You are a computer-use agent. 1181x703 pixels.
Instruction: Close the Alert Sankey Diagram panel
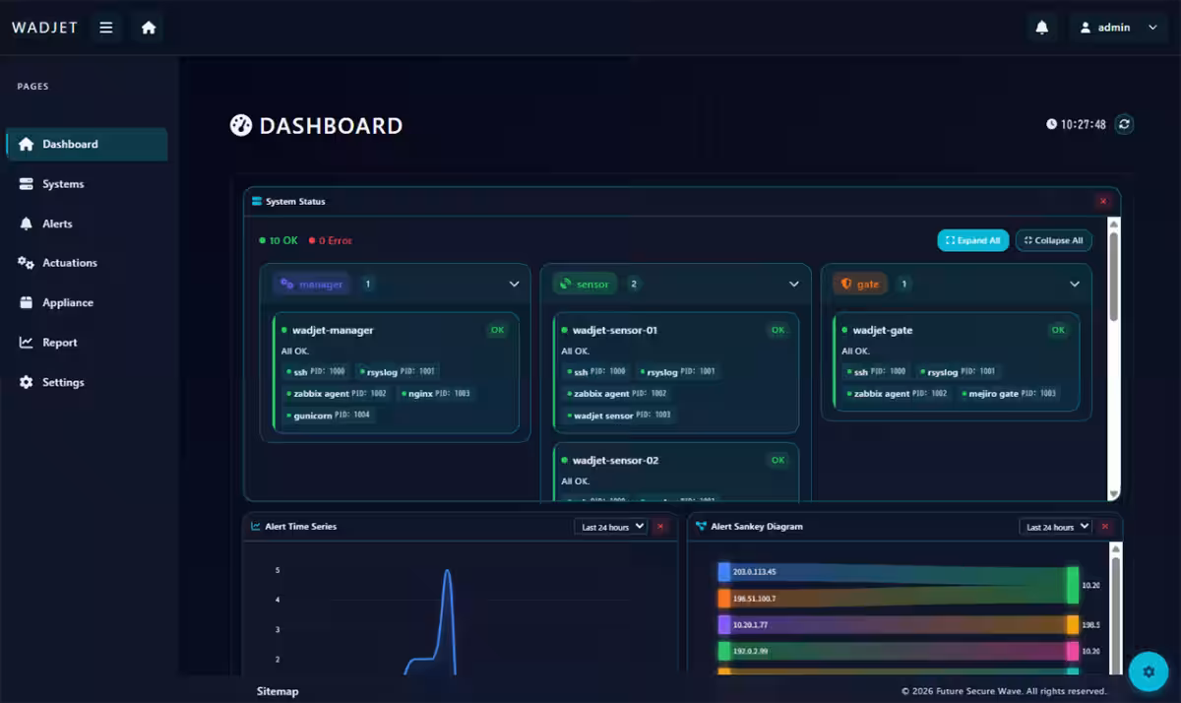[x=1104, y=527]
